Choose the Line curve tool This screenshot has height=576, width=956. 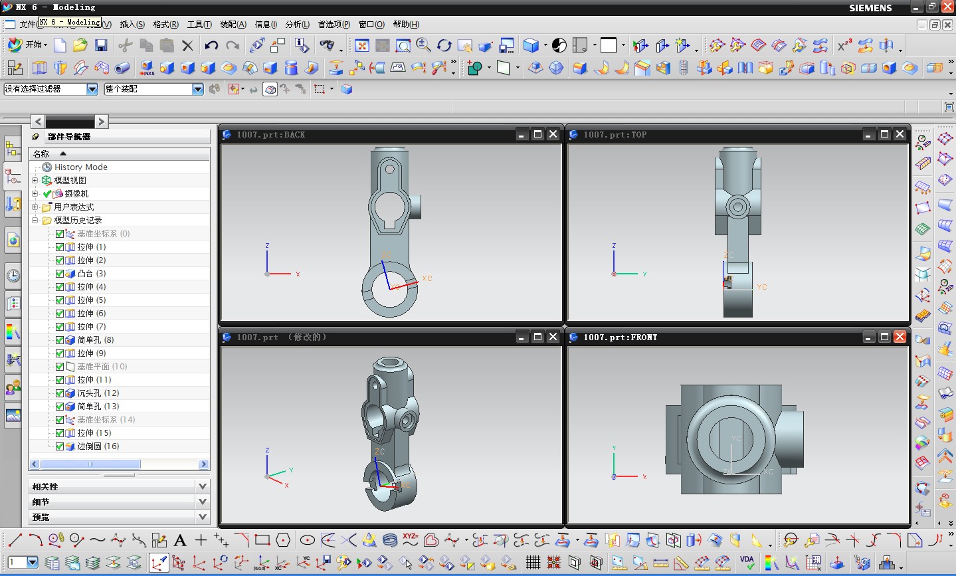click(x=15, y=540)
